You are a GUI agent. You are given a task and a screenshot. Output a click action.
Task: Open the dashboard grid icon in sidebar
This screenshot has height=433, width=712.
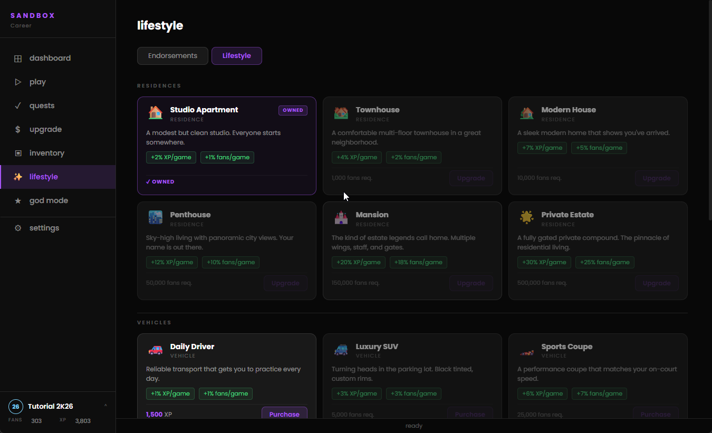click(18, 59)
